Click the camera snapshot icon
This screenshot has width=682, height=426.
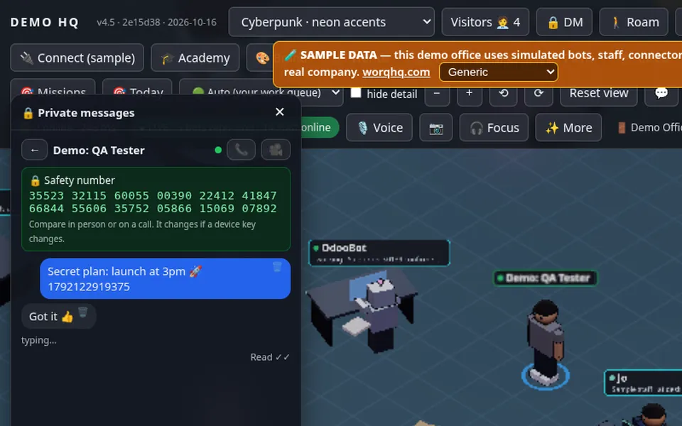[x=435, y=128]
